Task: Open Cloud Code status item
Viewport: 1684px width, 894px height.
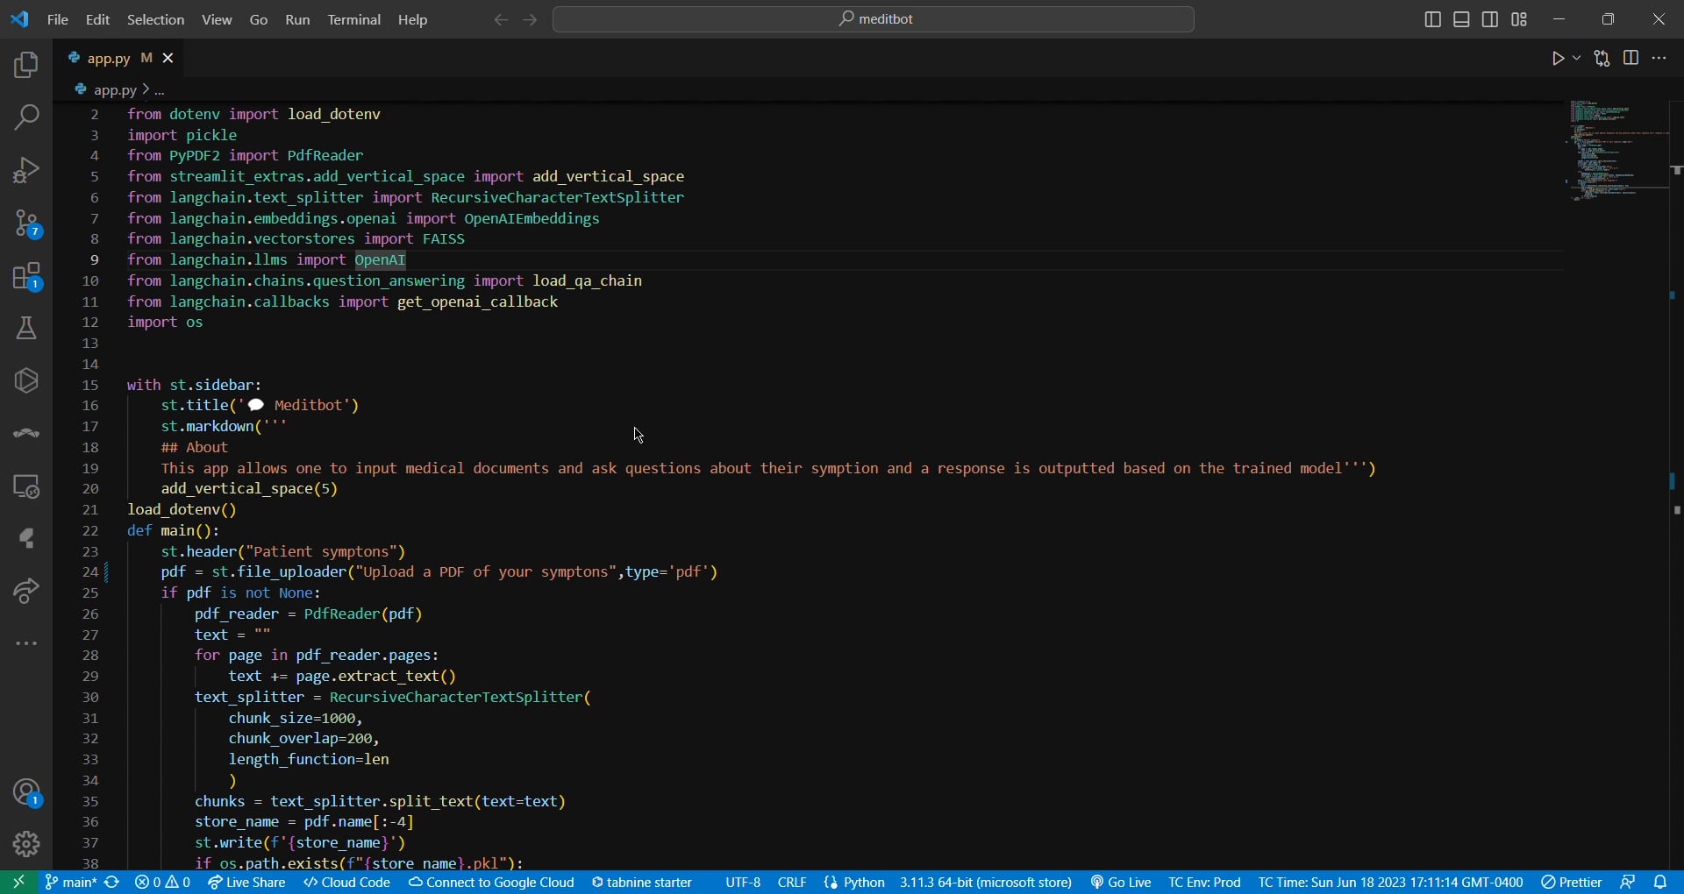Action: (x=346, y=883)
